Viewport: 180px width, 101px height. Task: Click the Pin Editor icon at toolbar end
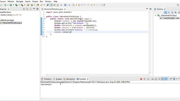click(x=104, y=5)
